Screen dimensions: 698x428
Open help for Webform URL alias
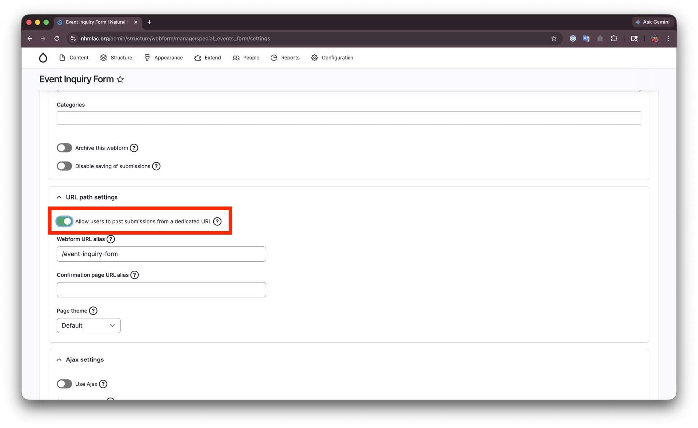coord(111,239)
